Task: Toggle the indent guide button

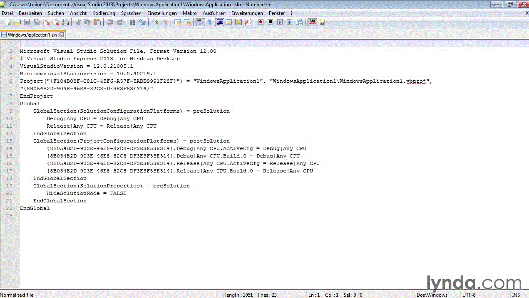Action: coord(219,22)
